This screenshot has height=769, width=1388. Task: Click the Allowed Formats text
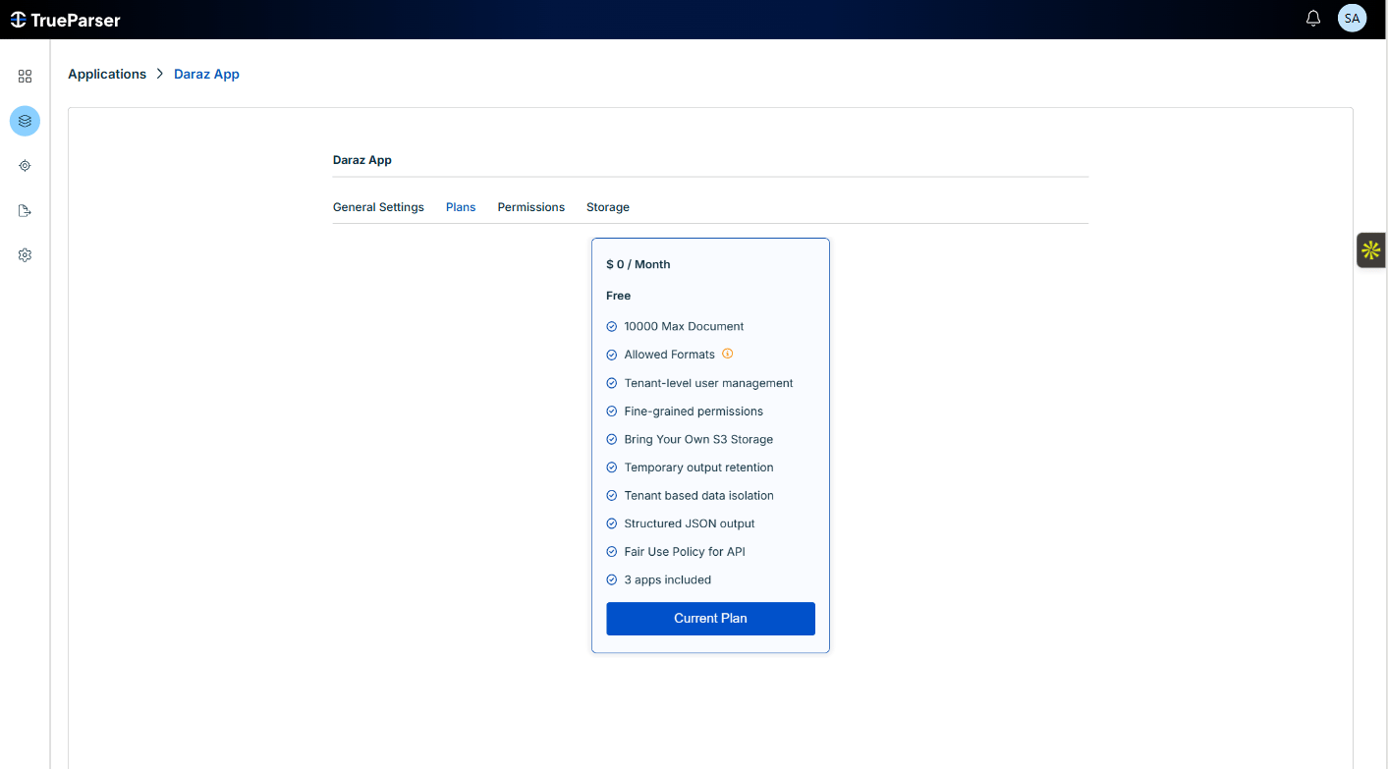coord(670,355)
